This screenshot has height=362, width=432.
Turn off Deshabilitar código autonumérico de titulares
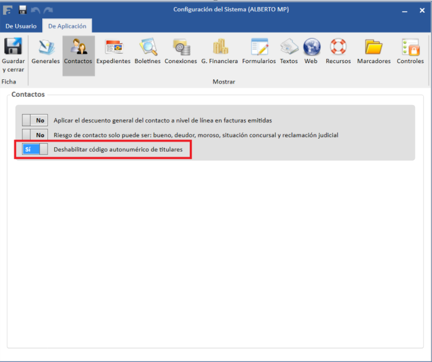click(35, 149)
